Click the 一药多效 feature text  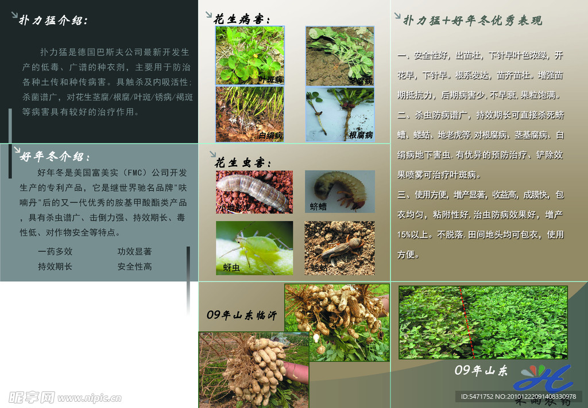[55, 251]
